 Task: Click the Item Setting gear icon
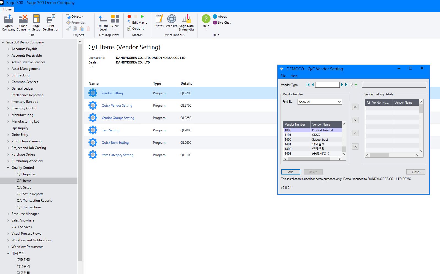click(x=93, y=130)
